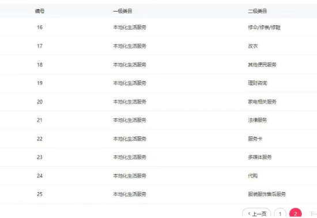Click 本地化生活服务 in row 23

tap(130, 157)
